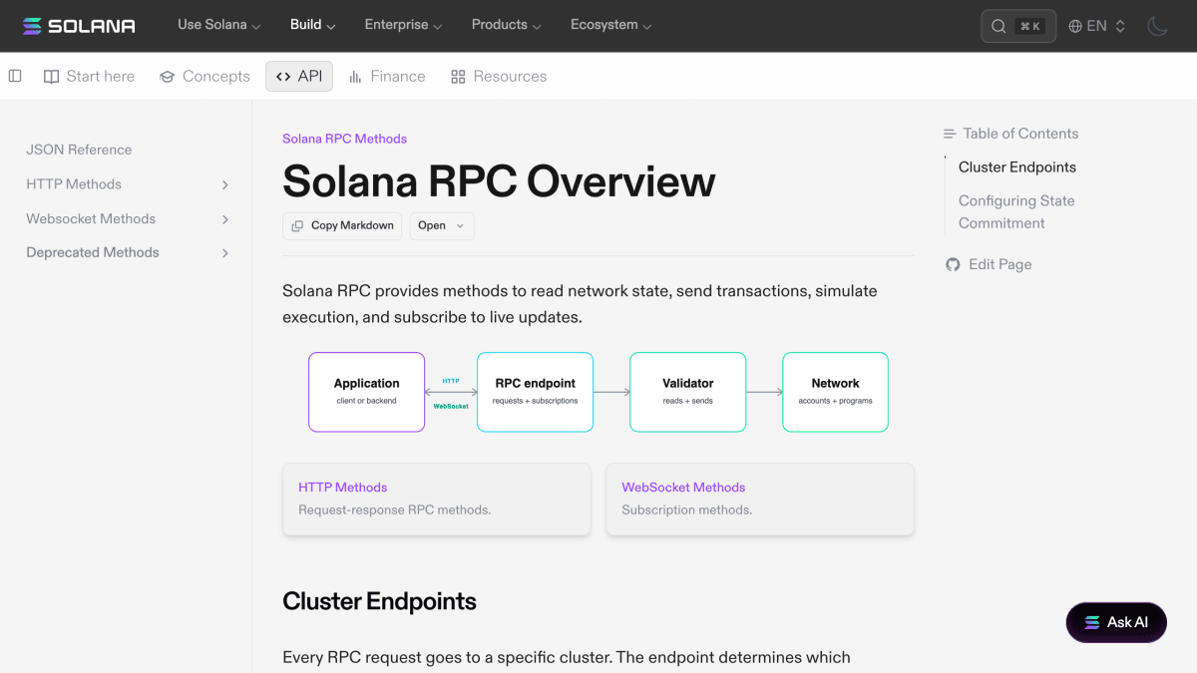Open JSON Reference in the sidebar

79,150
